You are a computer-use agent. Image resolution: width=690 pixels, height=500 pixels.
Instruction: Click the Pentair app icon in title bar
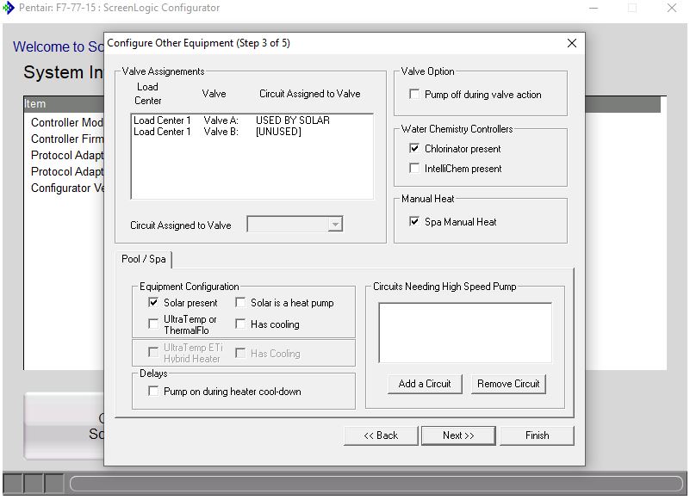pos(8,8)
